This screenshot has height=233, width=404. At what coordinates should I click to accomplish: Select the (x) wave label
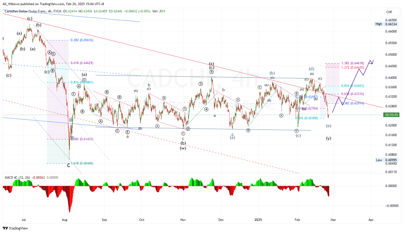pyautogui.click(x=212, y=64)
